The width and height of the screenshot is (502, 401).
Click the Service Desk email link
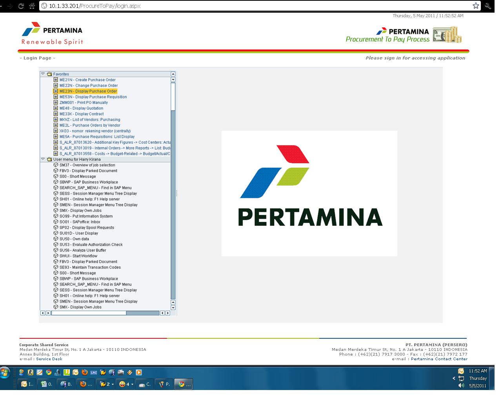pyautogui.click(x=49, y=359)
